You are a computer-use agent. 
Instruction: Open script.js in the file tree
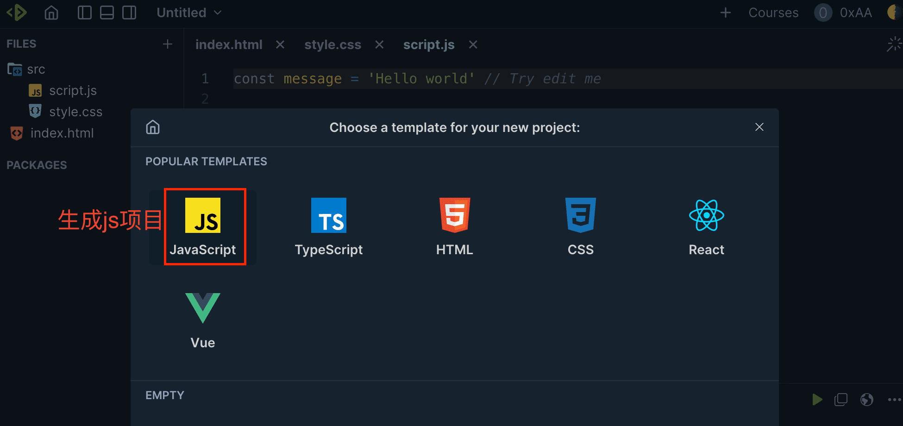(73, 91)
